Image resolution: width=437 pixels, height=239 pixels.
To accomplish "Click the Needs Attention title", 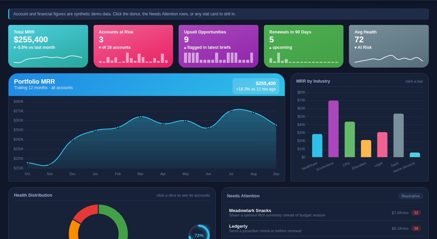I will click(x=243, y=196).
